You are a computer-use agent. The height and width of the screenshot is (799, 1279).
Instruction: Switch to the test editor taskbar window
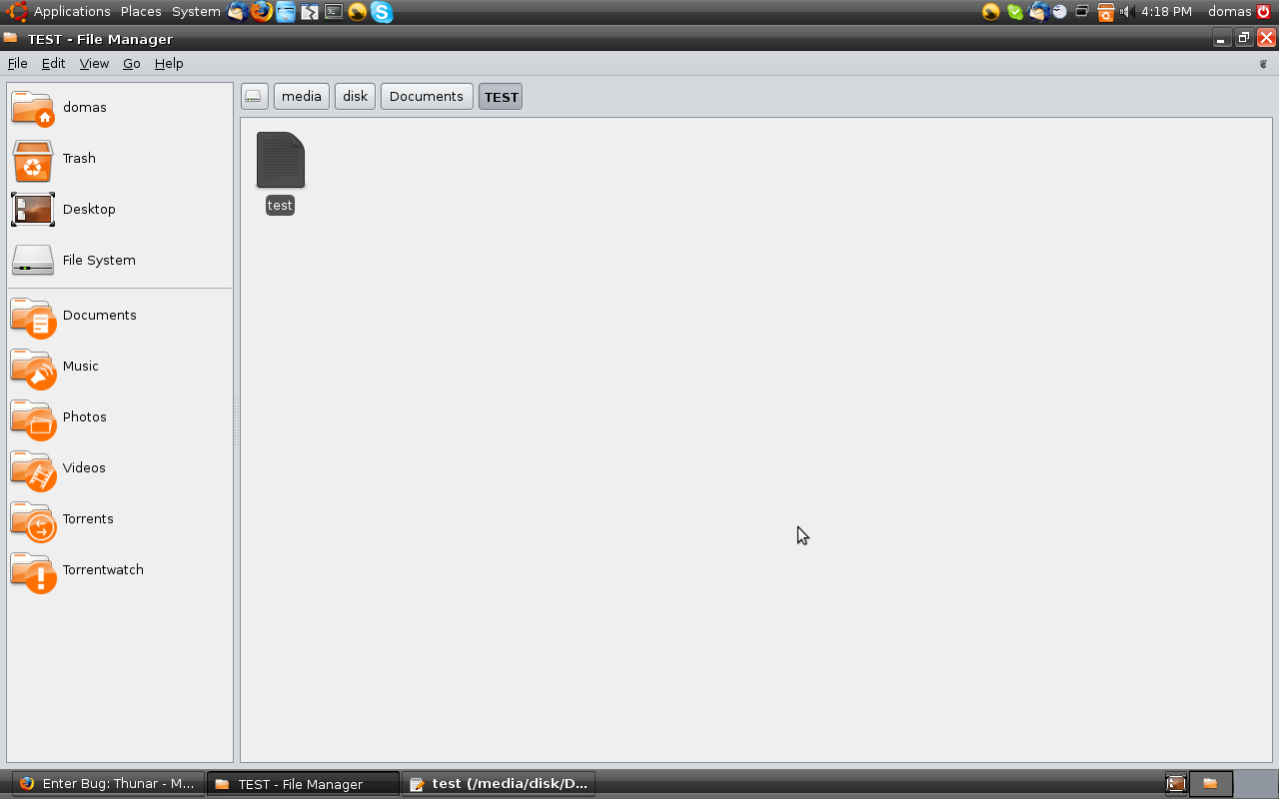(499, 784)
